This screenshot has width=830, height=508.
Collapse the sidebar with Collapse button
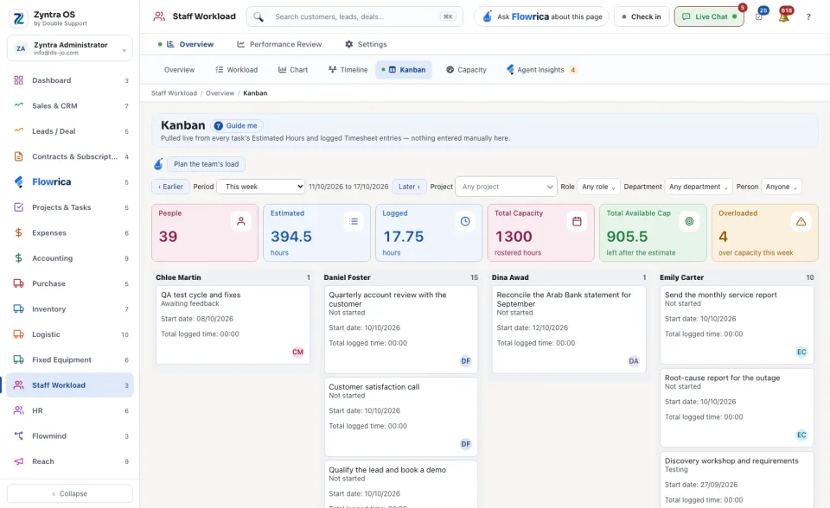[70, 493]
